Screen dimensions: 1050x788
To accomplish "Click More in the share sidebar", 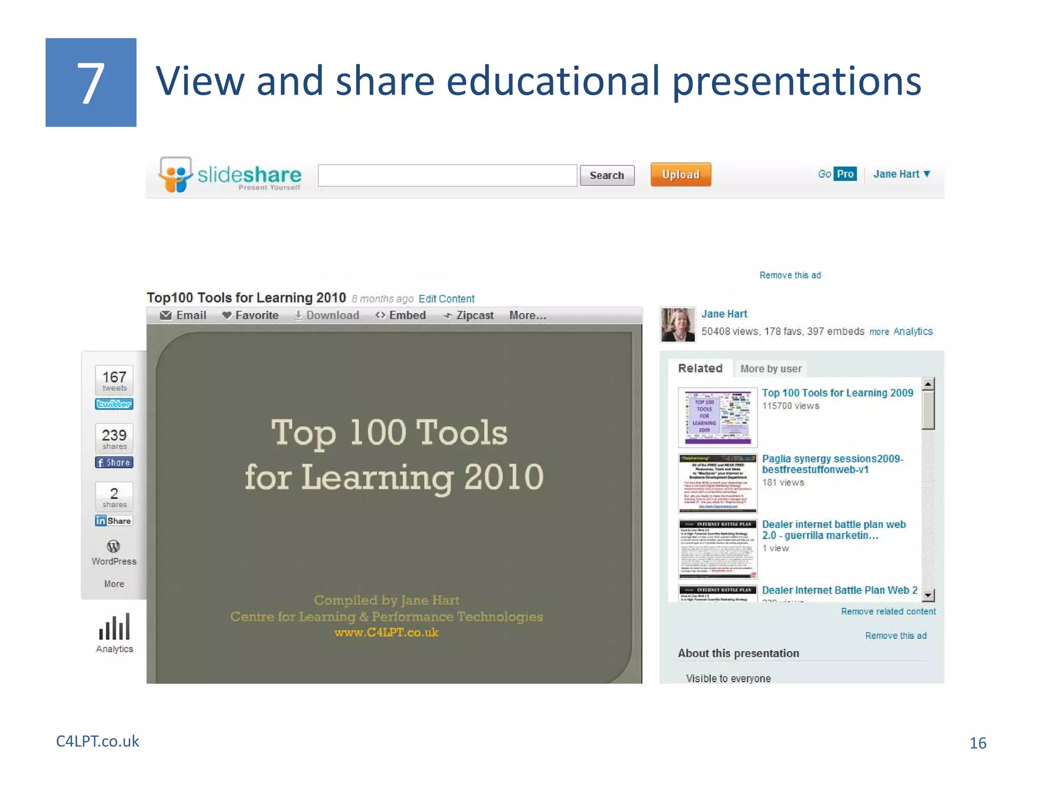I will tap(114, 584).
